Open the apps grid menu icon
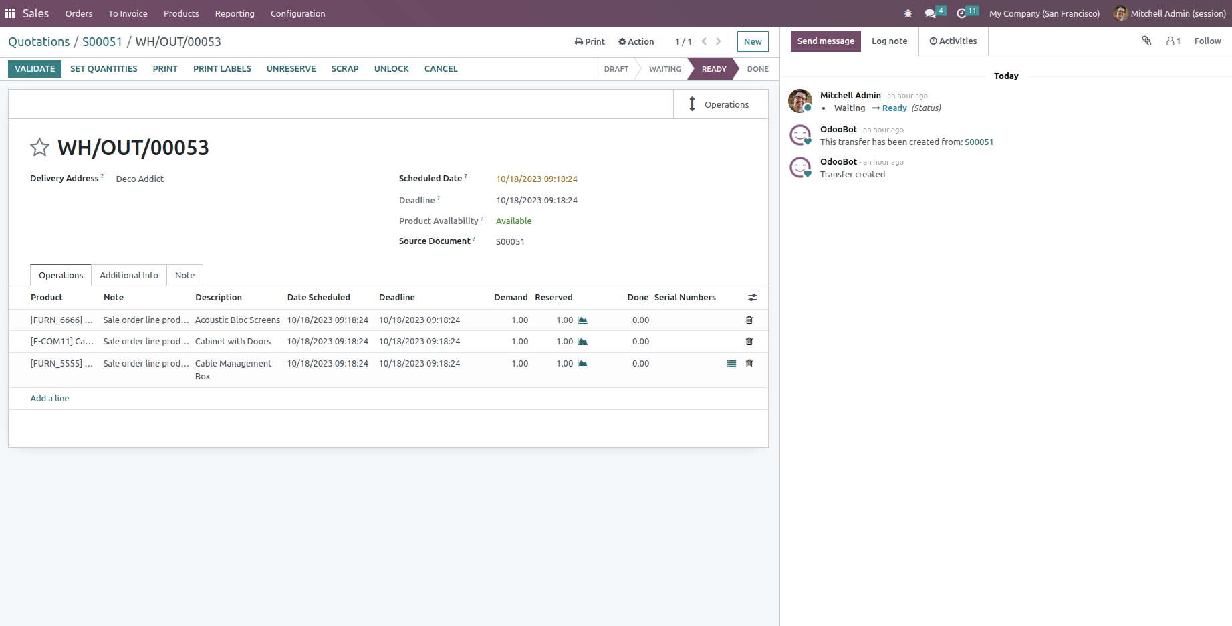Screen dimensions: 1232x626 [10, 13]
